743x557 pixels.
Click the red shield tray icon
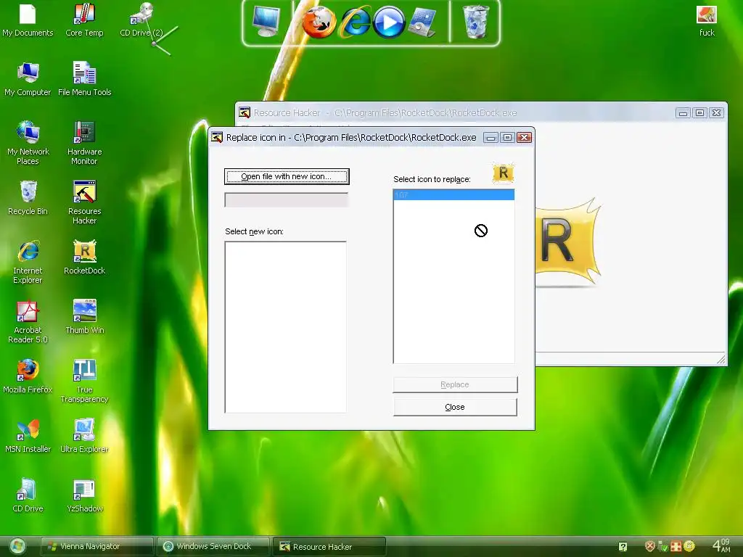pyautogui.click(x=649, y=546)
